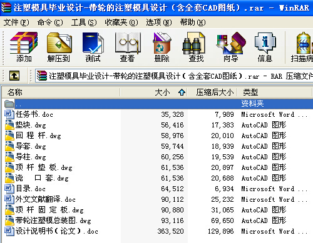This screenshot has width=313, height=243.
Task: Click size value 363,520
Action: click(x=170, y=231)
